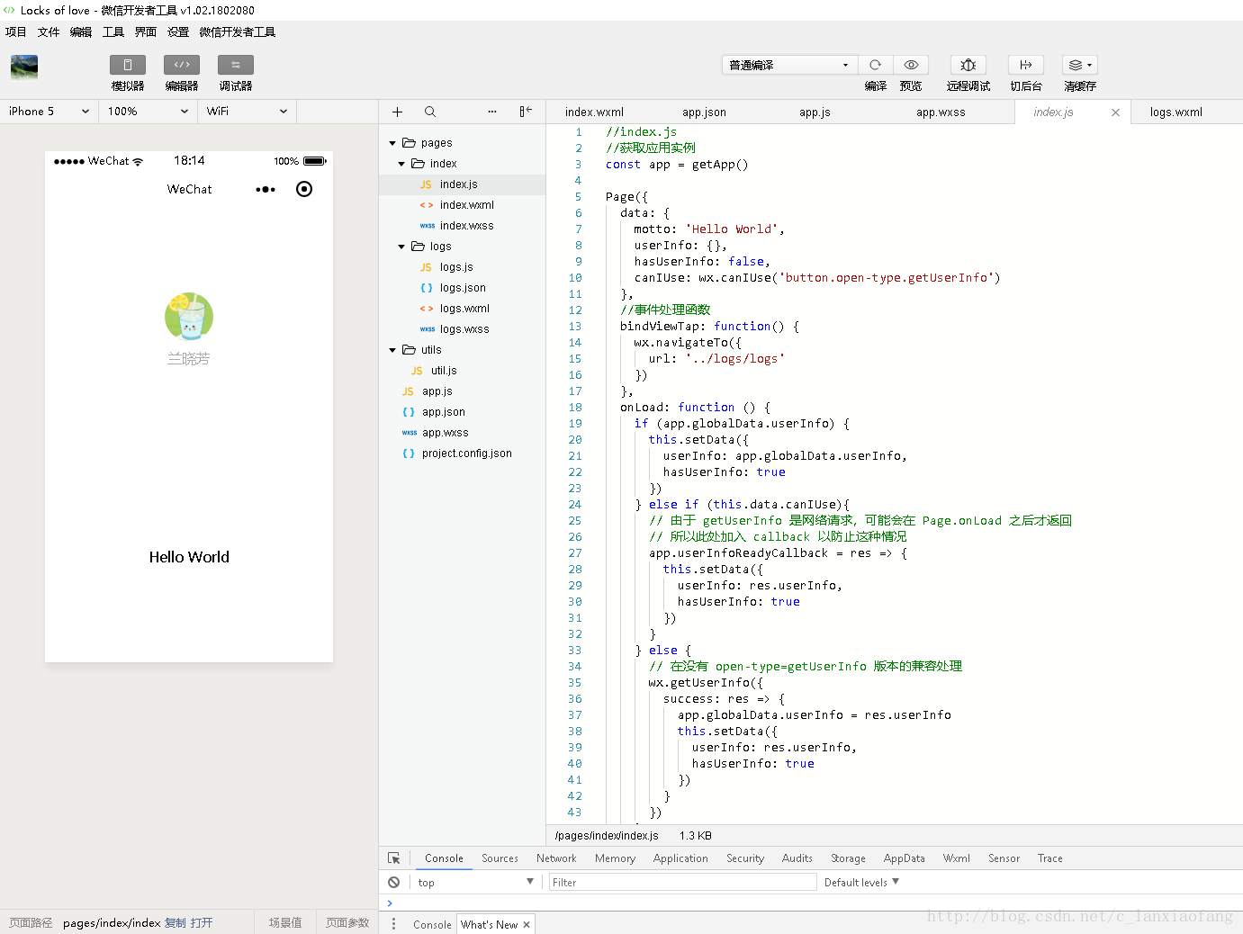Click the 打开 path link

coord(202,923)
